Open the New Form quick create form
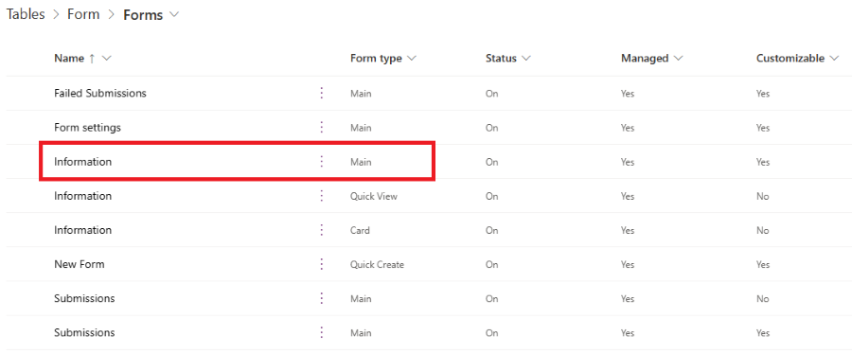Image resolution: width=852 pixels, height=354 pixels. [80, 264]
